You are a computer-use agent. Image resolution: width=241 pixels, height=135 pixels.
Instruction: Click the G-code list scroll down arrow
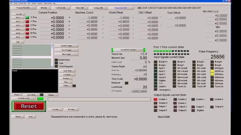52,67
